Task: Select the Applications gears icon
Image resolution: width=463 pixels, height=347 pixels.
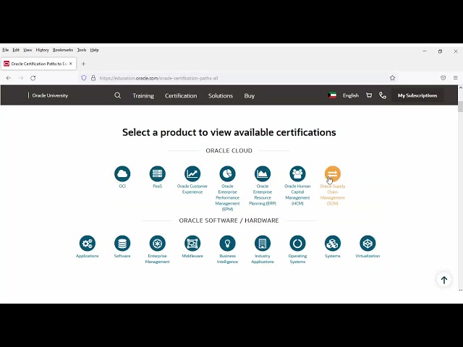Action: pyautogui.click(x=88, y=244)
